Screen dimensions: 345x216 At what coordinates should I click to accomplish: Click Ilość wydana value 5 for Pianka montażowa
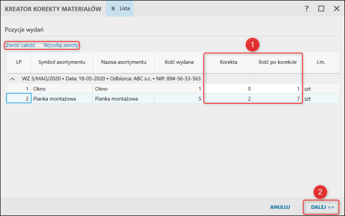click(x=179, y=99)
